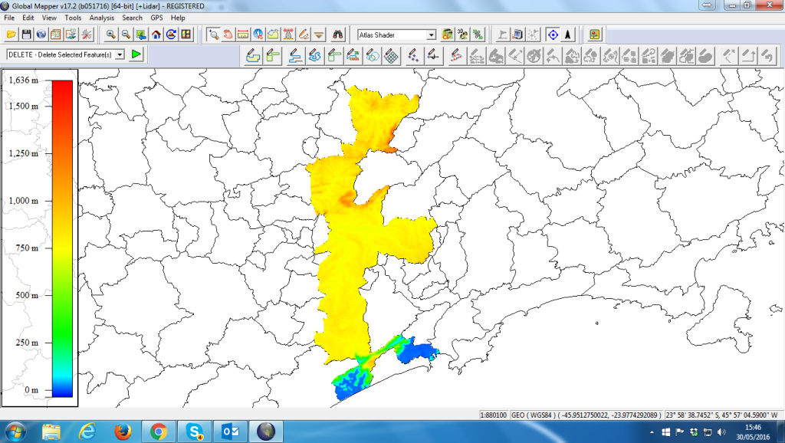Toggle hill shading icon beside shader dropdown
The image size is (785, 443).
coord(447,34)
